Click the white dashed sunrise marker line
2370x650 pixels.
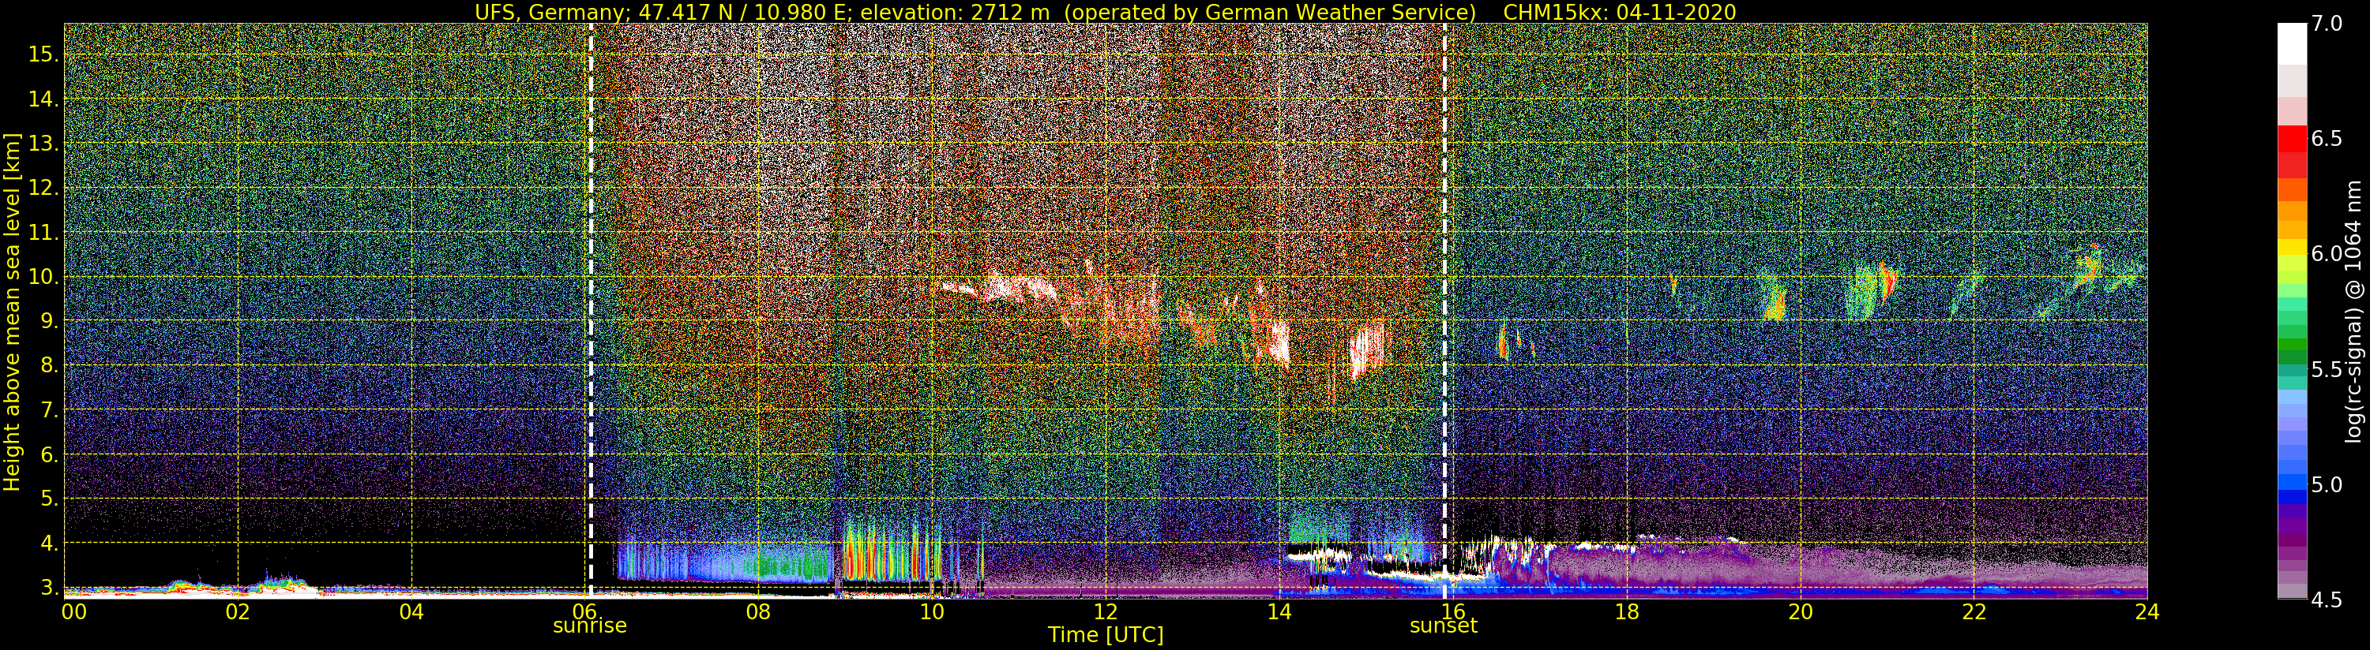tap(590, 310)
